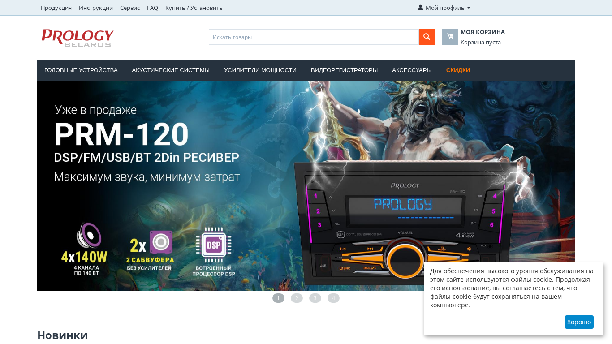This screenshot has height=344, width=612.
Task: Open Купить / Установить page
Action: 194,8
